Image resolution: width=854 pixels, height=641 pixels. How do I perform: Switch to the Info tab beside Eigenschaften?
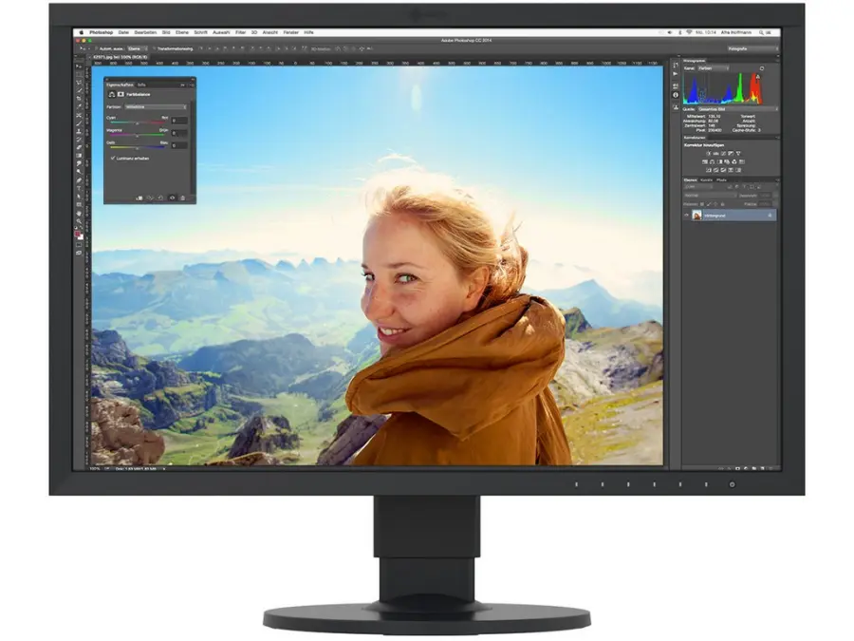point(141,85)
